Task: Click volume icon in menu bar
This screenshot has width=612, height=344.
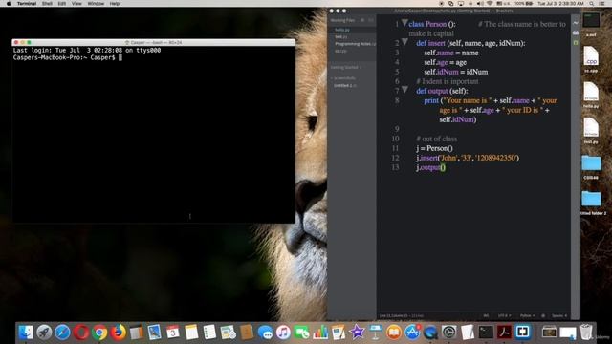Action: (x=480, y=4)
